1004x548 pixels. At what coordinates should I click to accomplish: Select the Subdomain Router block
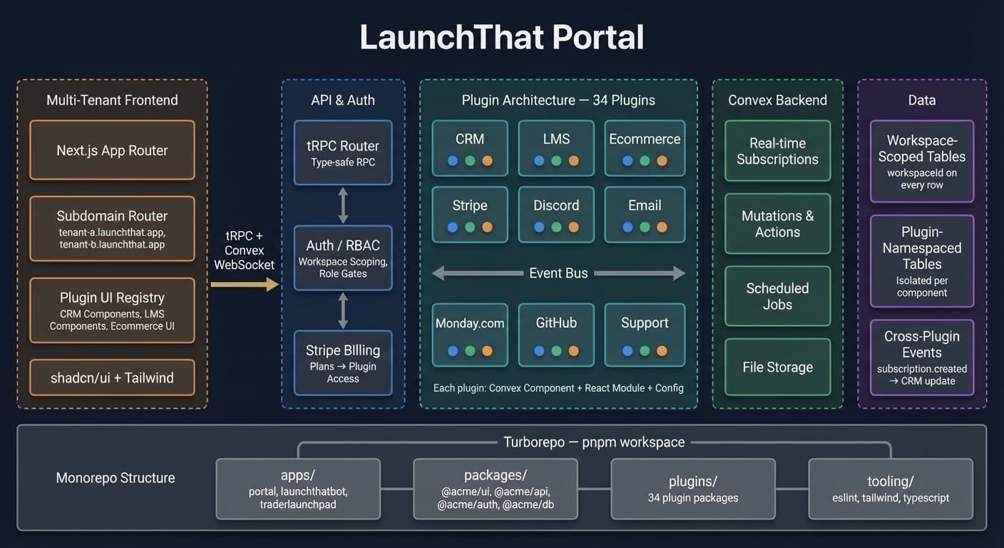click(112, 228)
